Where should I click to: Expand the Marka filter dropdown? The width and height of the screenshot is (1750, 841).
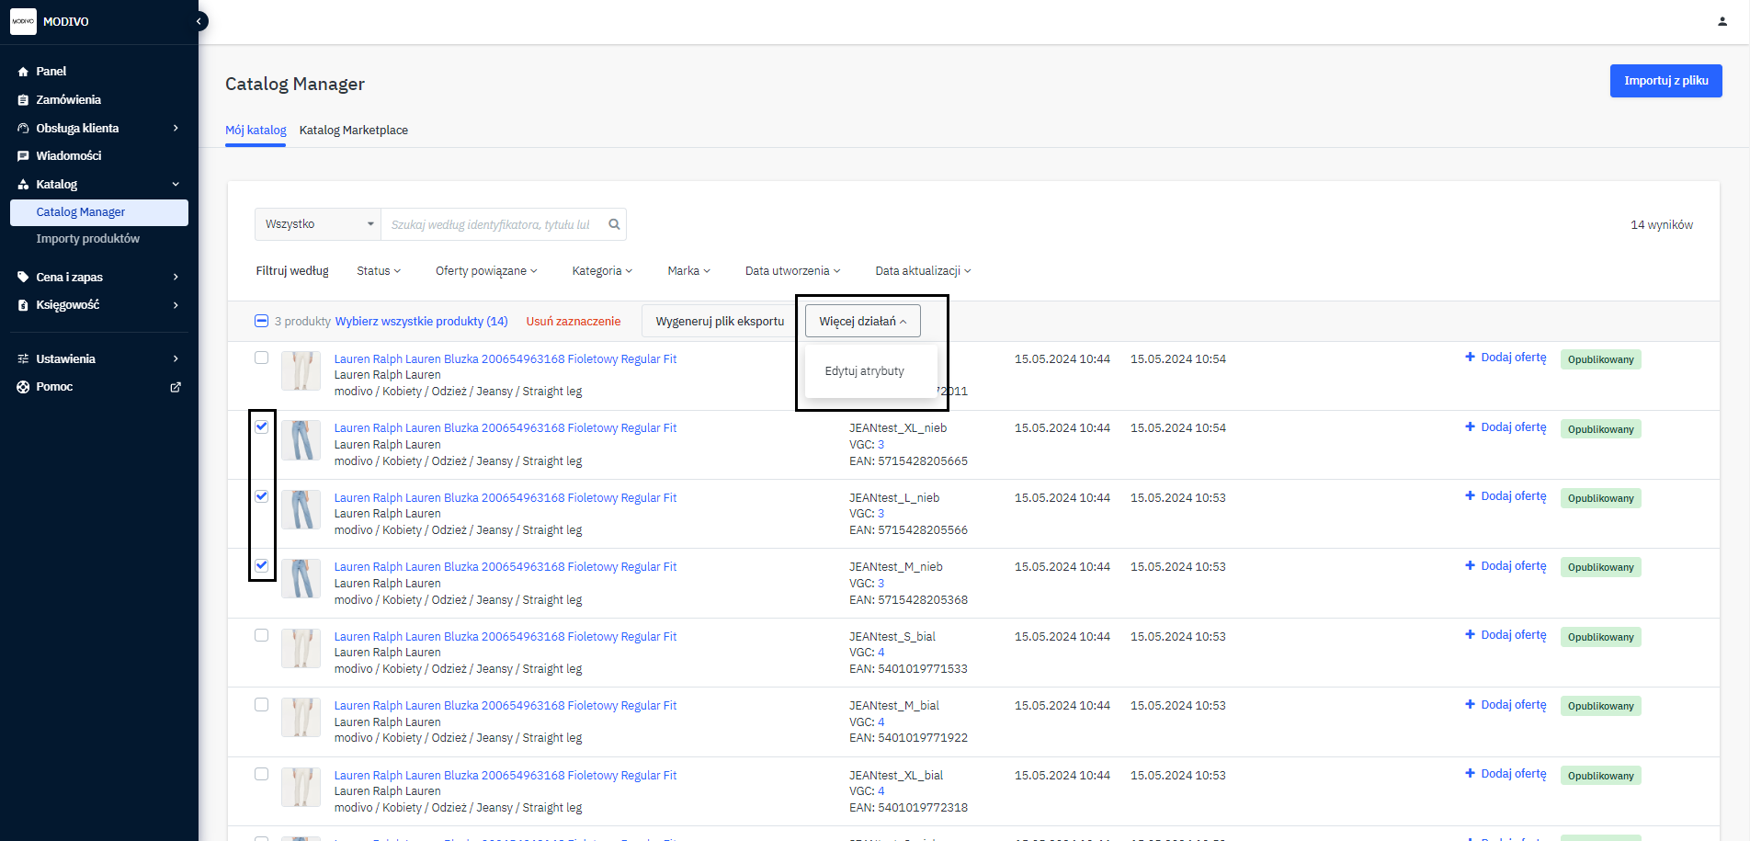point(688,271)
